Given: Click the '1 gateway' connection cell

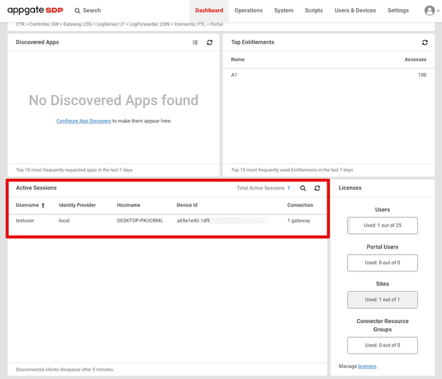Looking at the screenshot, I should pos(298,221).
